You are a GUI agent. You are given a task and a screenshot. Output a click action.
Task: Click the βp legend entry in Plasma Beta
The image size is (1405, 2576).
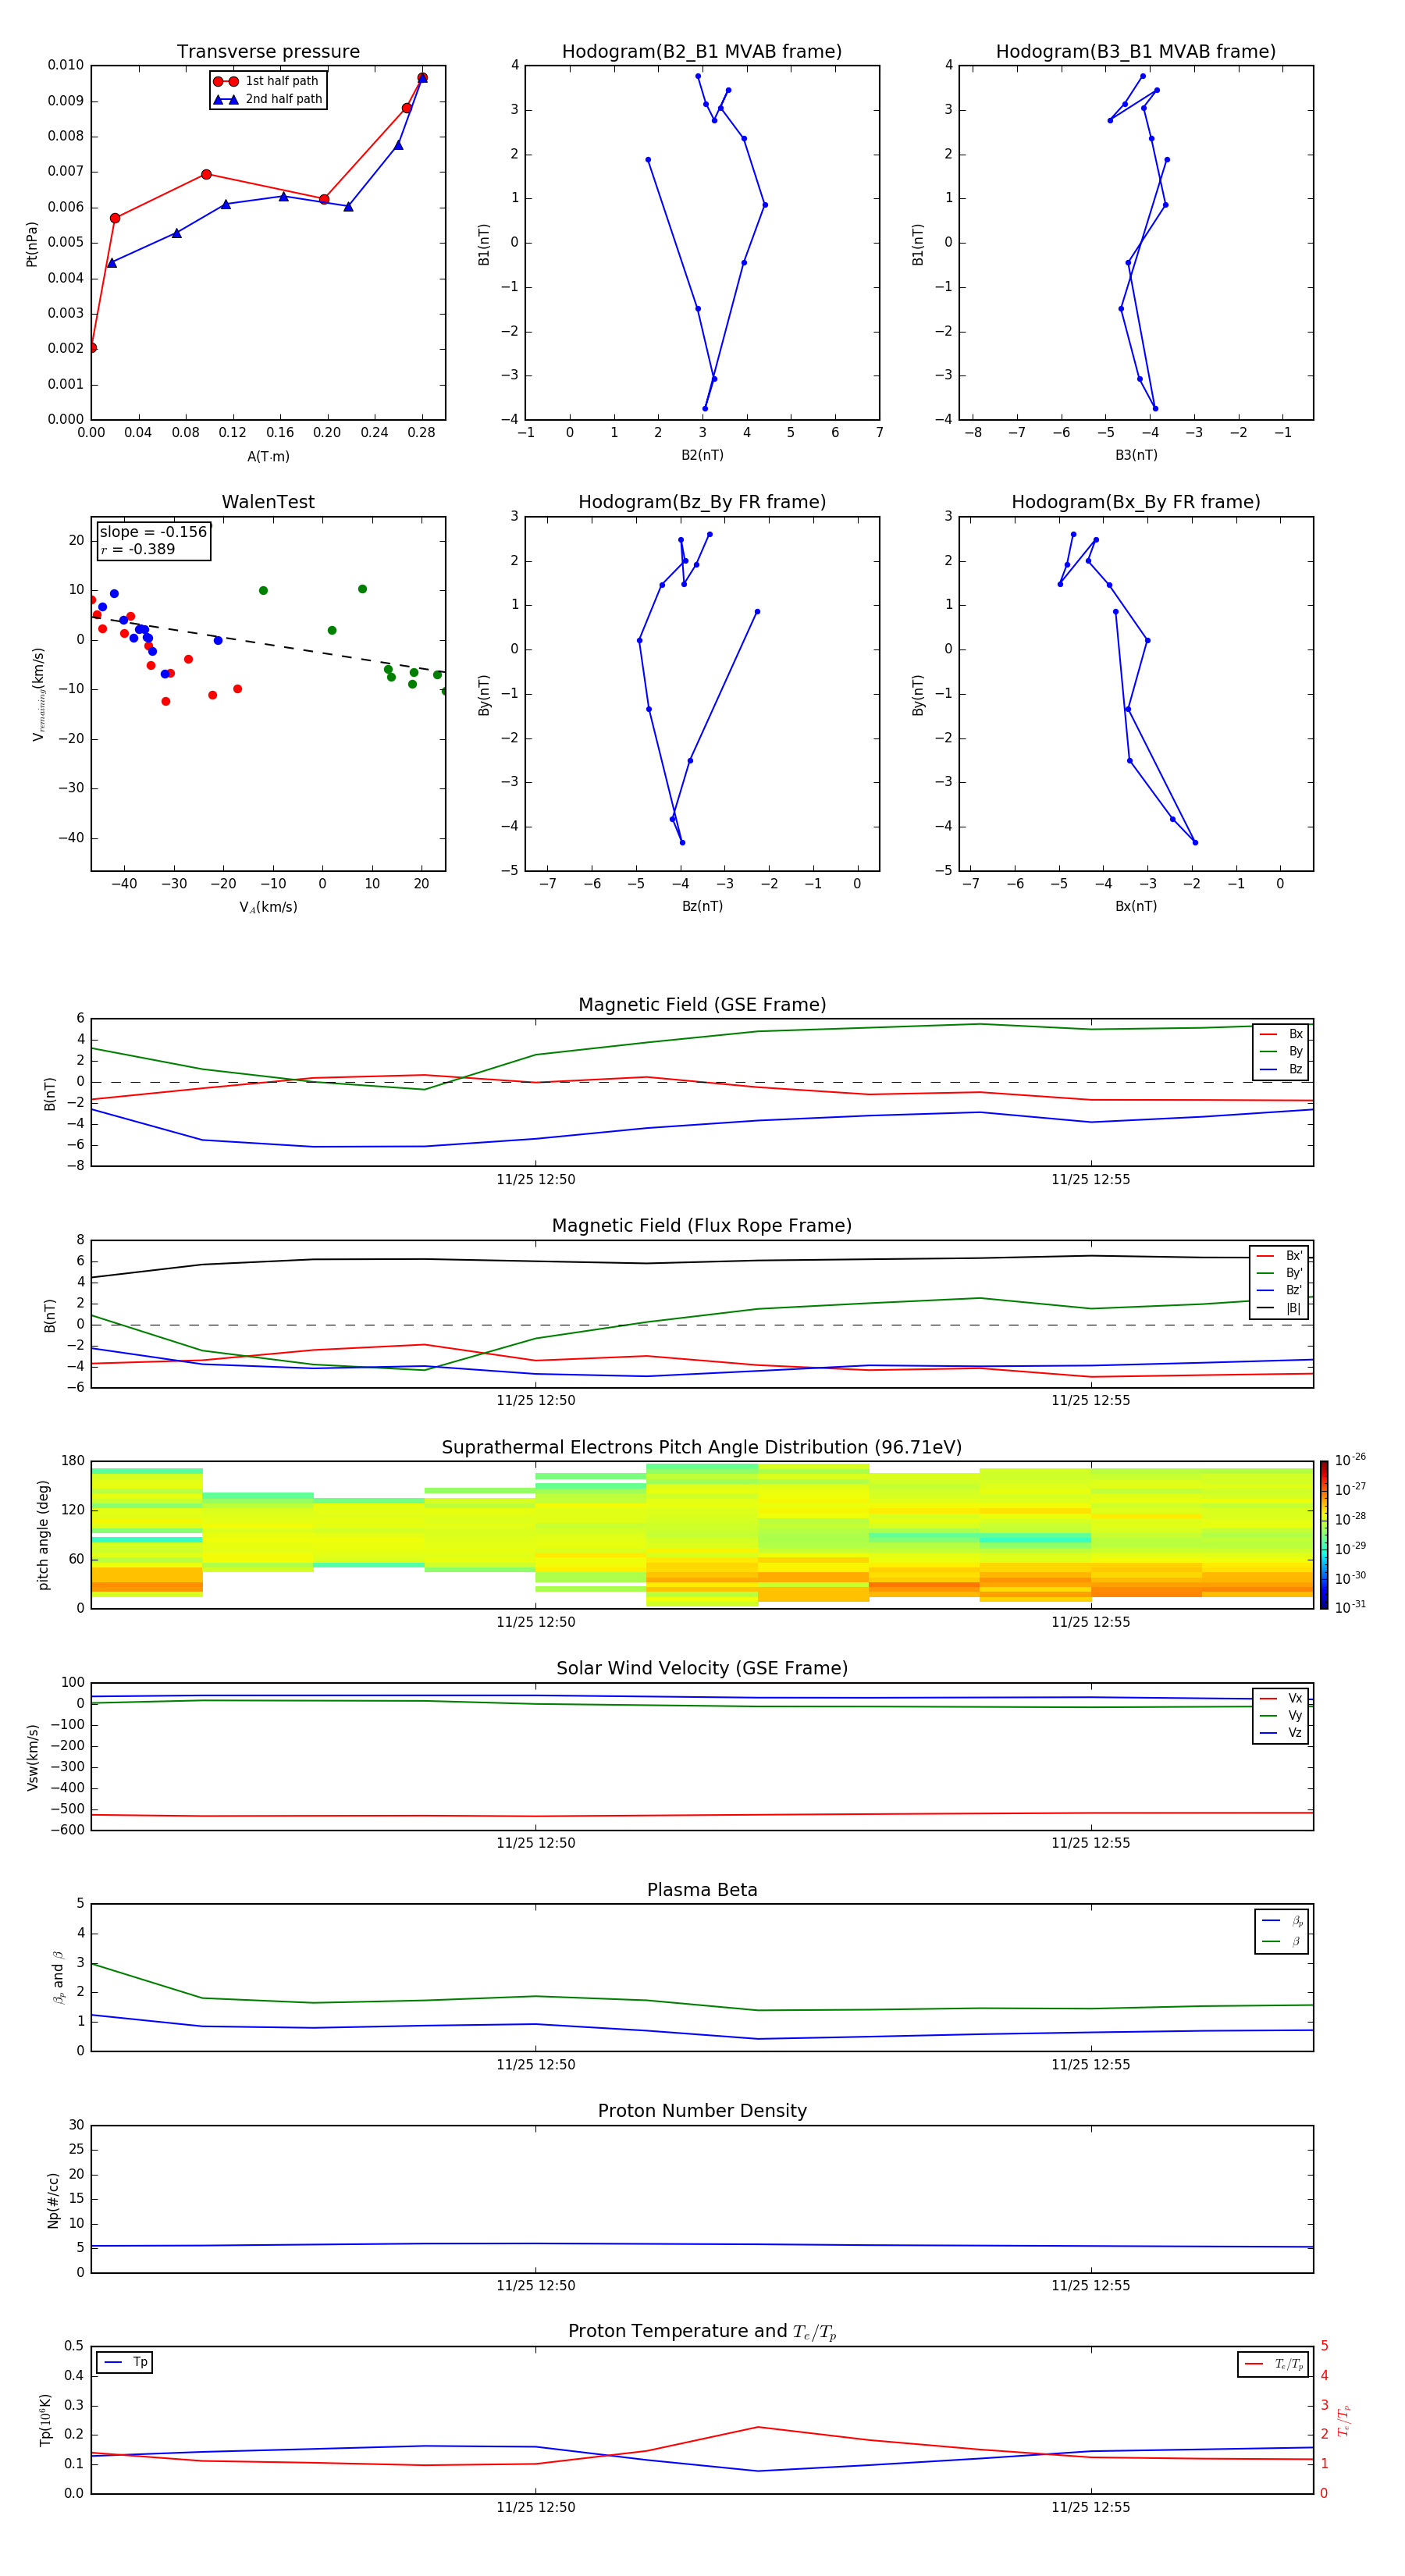click(x=1283, y=1920)
